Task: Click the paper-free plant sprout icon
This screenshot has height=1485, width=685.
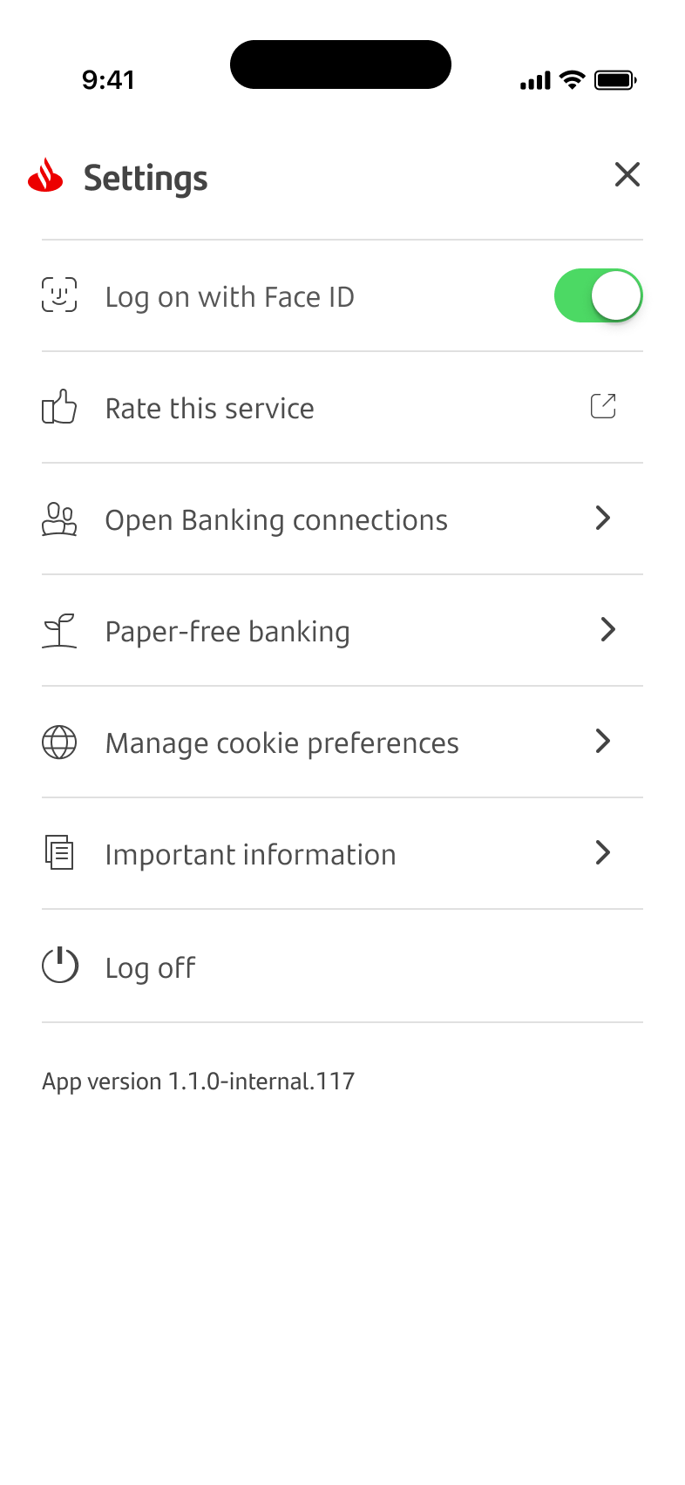Action: click(59, 630)
